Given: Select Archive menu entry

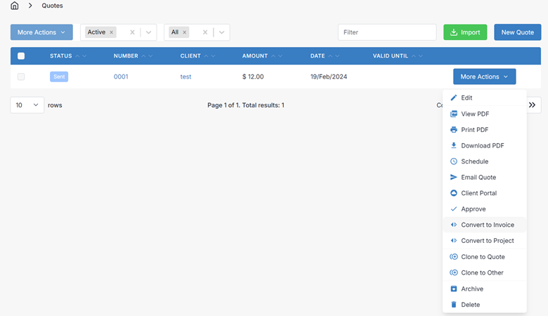Looking at the screenshot, I should (484, 289).
